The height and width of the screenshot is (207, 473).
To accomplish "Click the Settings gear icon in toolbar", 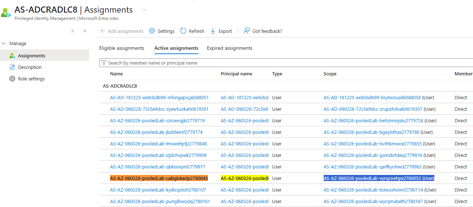I will pos(152,31).
